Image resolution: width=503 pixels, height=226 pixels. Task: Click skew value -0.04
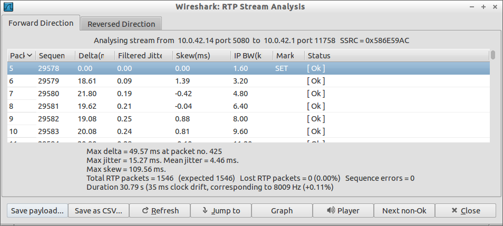[x=183, y=106]
